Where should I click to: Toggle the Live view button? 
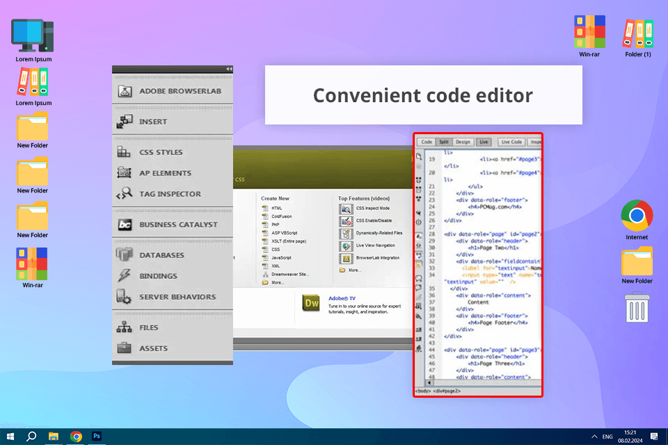pos(484,142)
